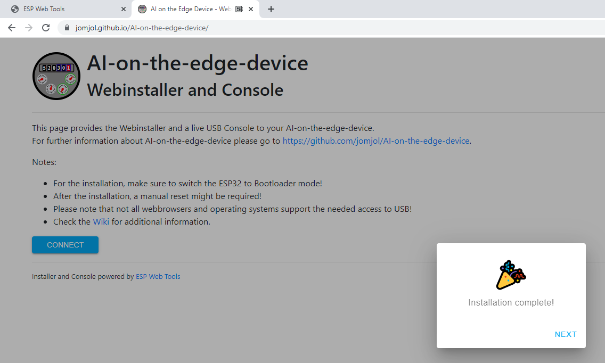Switch to the ESP Web Tools tab
Screen dimensions: 605x363
66,9
